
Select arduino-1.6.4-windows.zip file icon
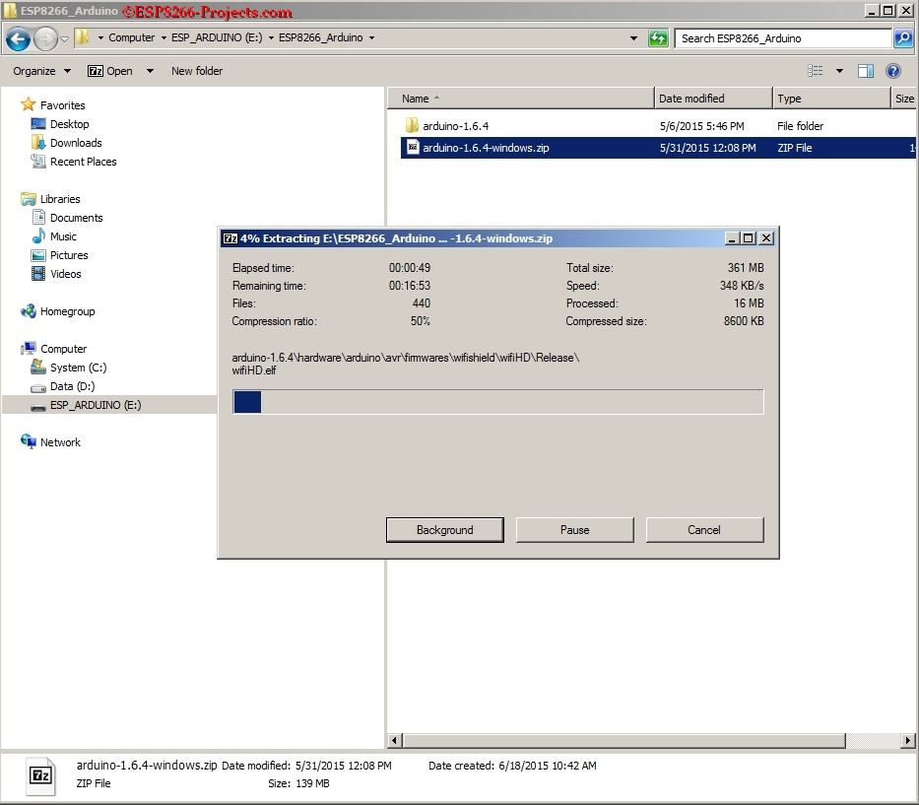pos(413,147)
